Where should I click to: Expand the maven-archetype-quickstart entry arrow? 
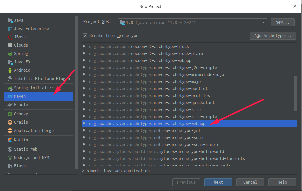(x=84, y=103)
